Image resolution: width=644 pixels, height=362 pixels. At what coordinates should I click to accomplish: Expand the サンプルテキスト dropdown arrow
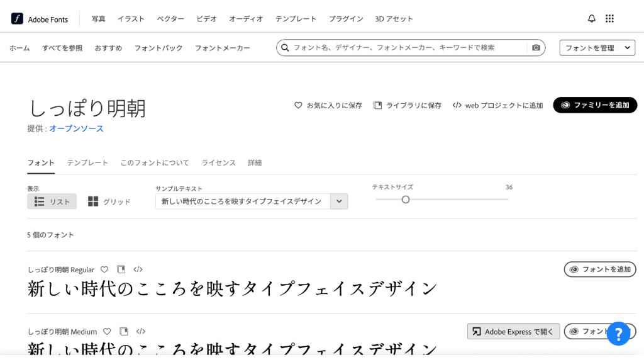click(x=339, y=201)
